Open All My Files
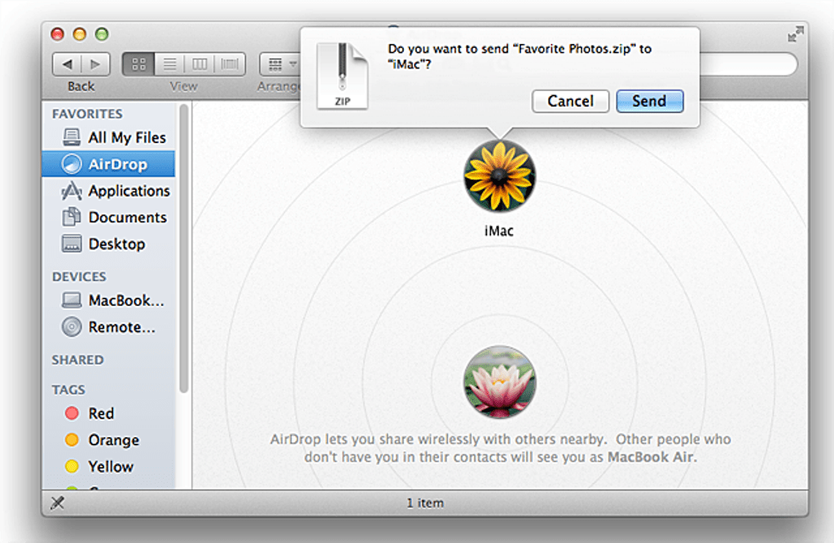This screenshot has width=834, height=543. [x=126, y=137]
